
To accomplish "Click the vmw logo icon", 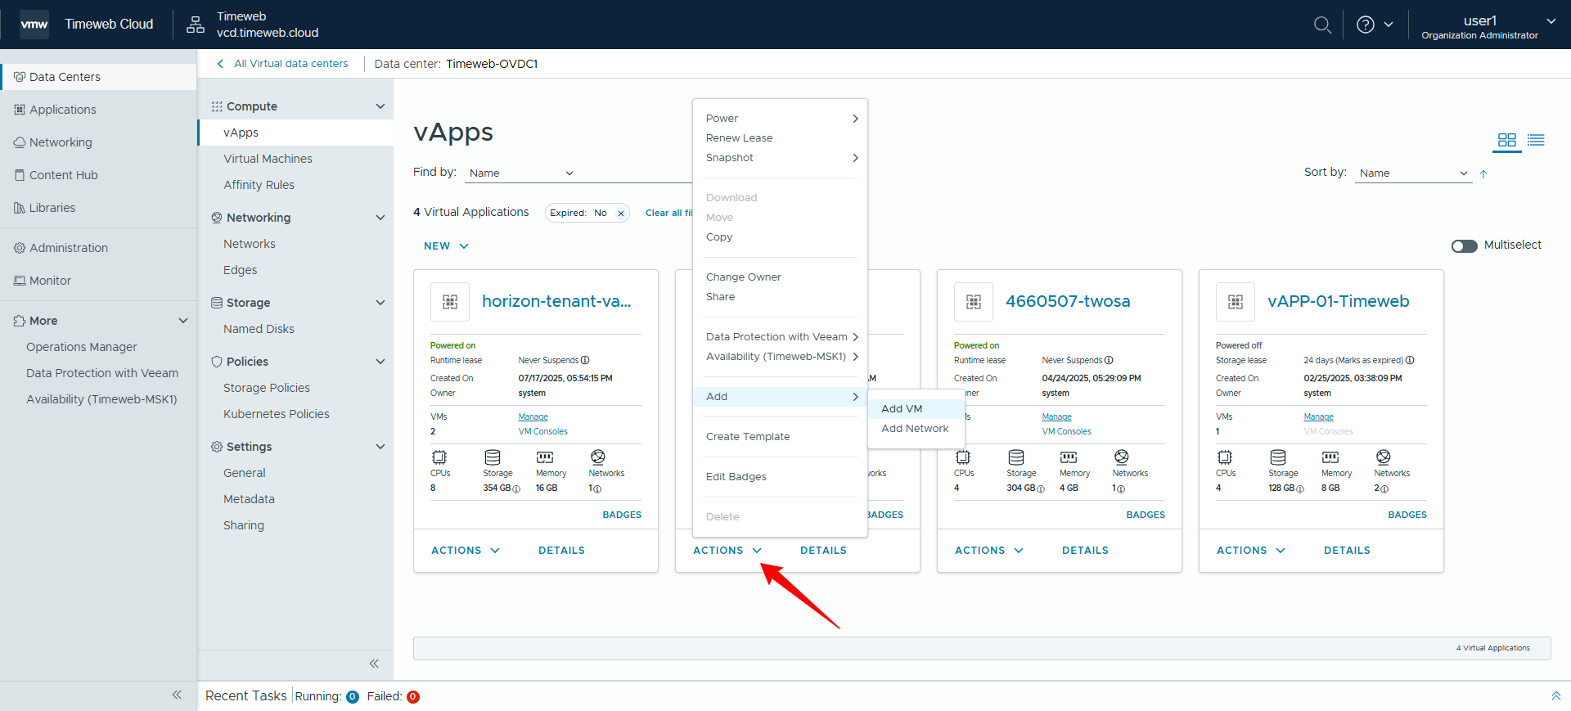I will tap(34, 25).
